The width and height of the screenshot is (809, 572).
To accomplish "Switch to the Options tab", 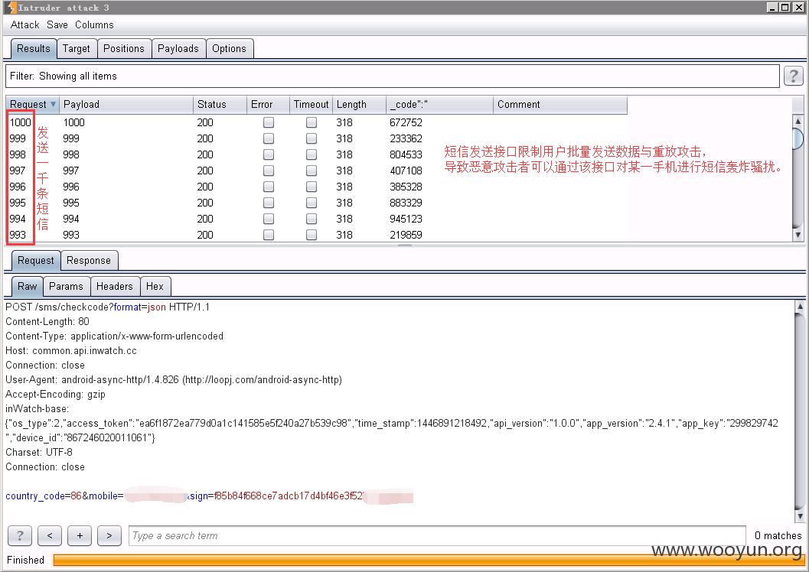I will pos(229,48).
